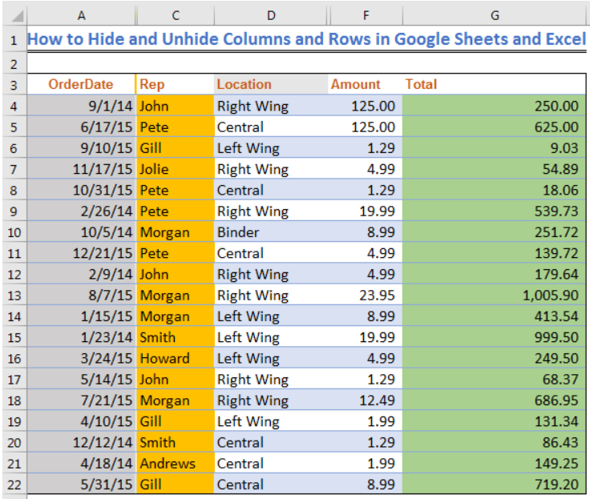
Task: Click the blue title text cell
Action: coord(307,39)
